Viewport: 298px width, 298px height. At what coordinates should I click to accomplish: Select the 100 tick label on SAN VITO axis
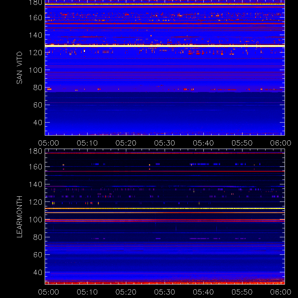35,70
